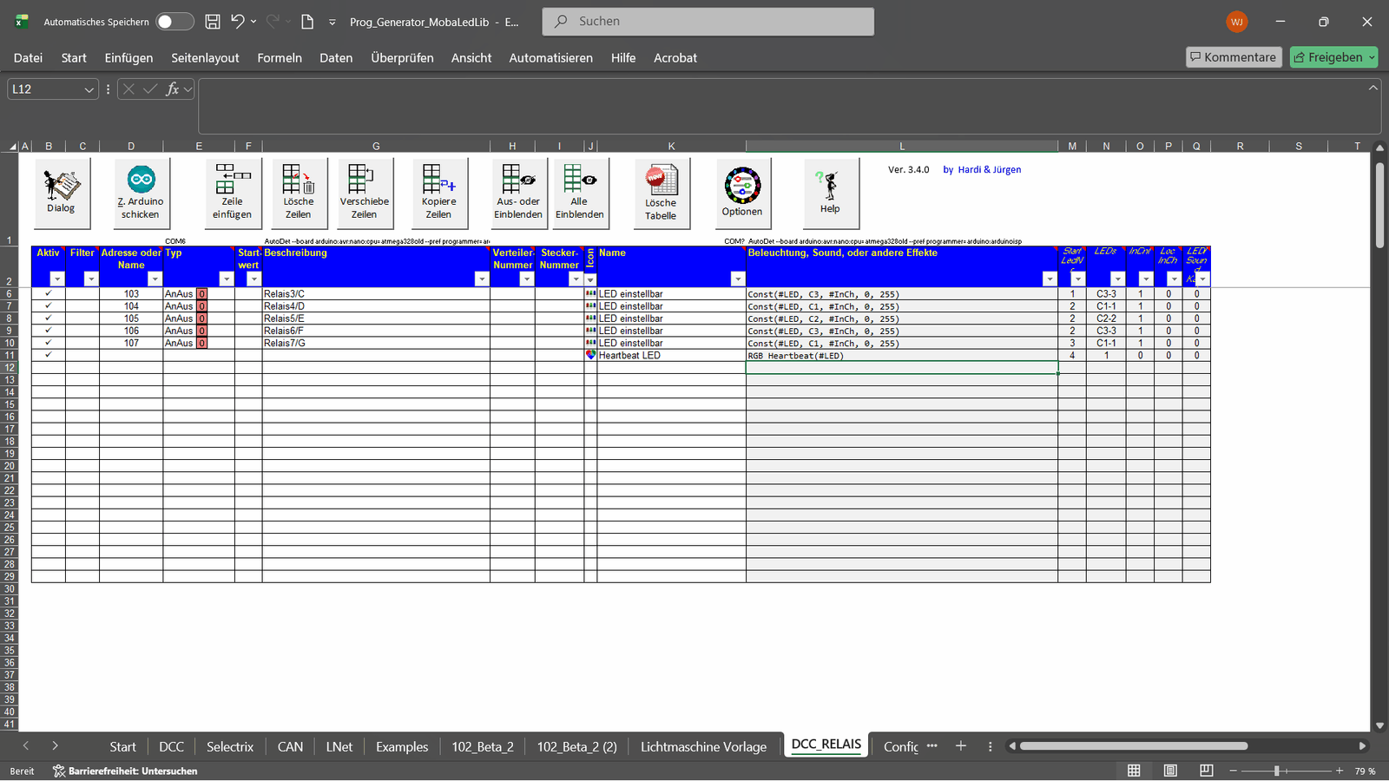
Task: Click the Kommentare button
Action: click(1233, 57)
